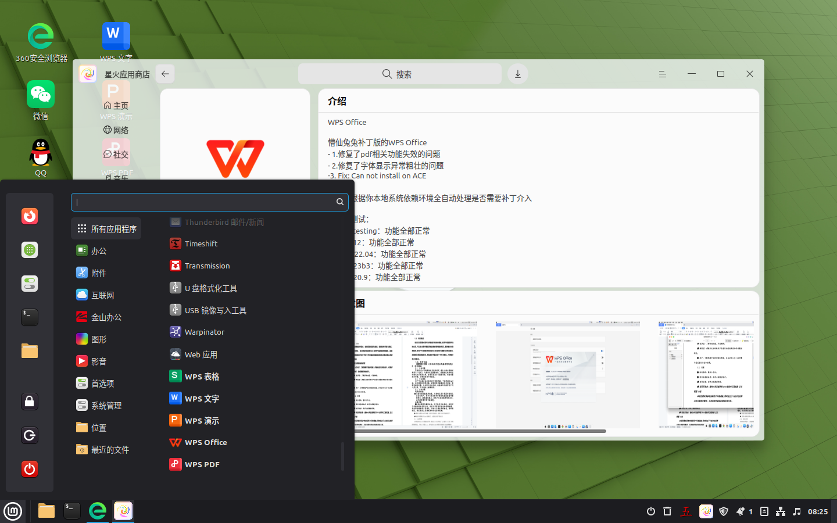
Task: Click Spark Store 搜索 search box
Action: click(400, 74)
